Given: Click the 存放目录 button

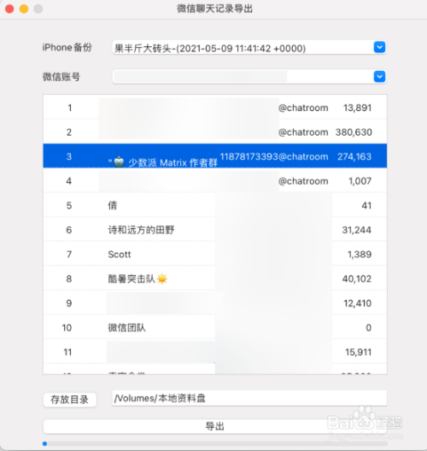Looking at the screenshot, I should [x=69, y=400].
